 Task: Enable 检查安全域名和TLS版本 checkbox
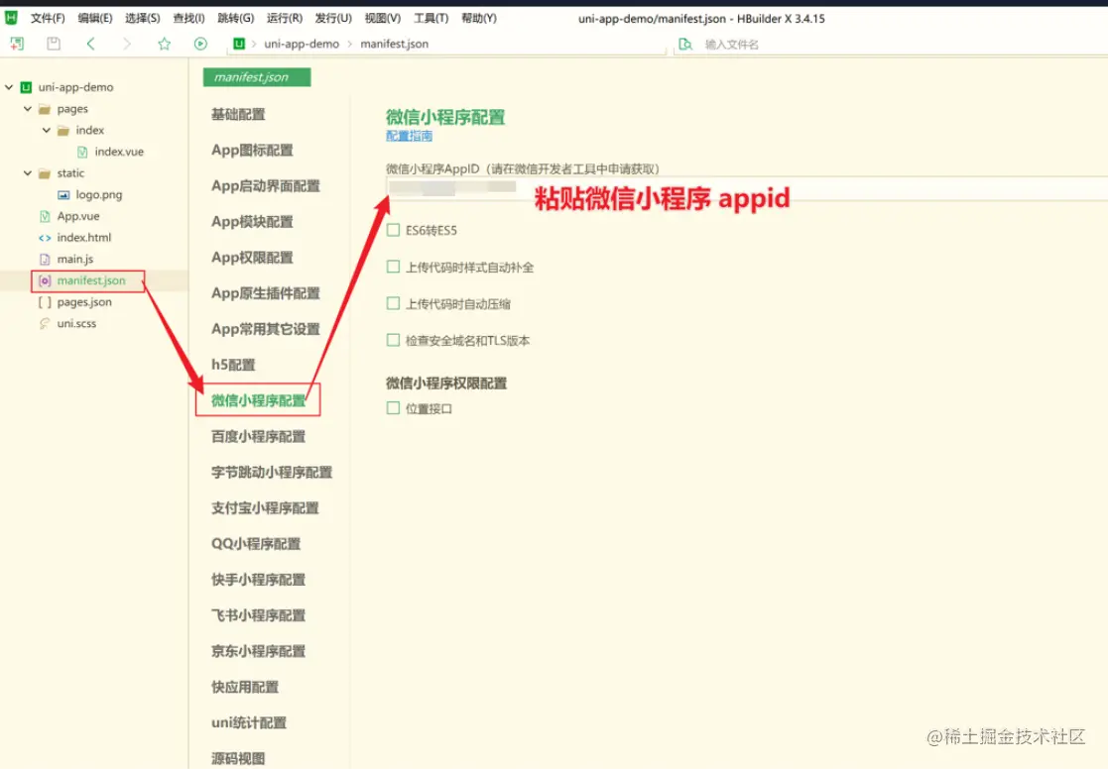pyautogui.click(x=393, y=340)
